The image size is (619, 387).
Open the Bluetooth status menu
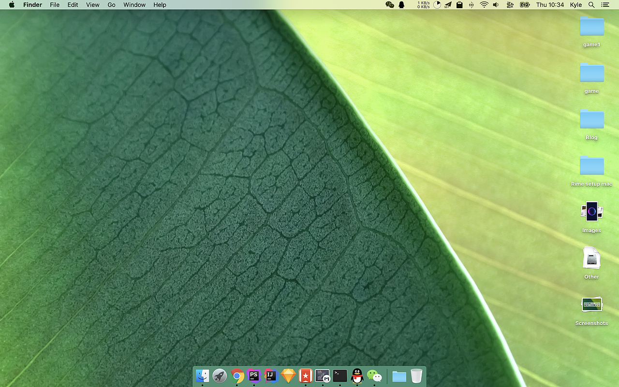[472, 5]
